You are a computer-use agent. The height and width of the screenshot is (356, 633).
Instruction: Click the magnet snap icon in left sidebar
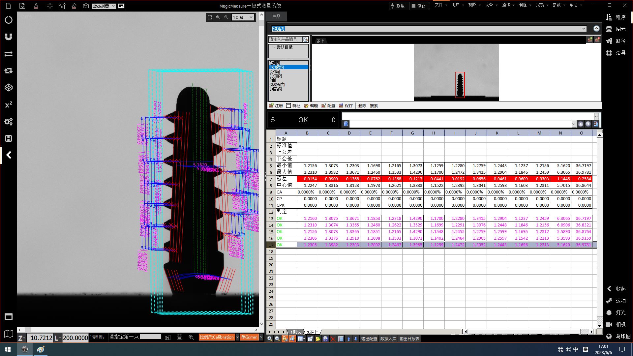pyautogui.click(x=9, y=37)
